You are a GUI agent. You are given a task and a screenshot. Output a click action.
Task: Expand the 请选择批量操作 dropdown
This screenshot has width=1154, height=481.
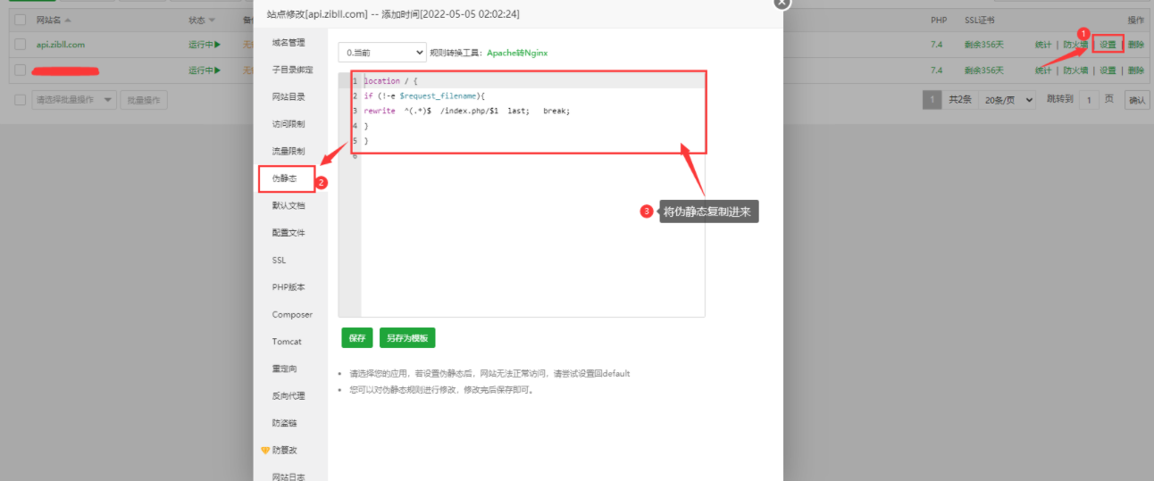tap(74, 100)
